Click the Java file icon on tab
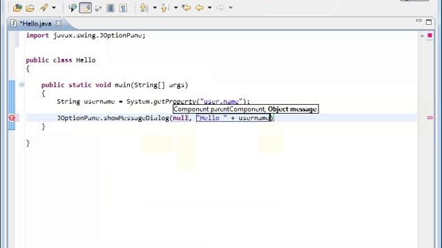 pos(14,23)
